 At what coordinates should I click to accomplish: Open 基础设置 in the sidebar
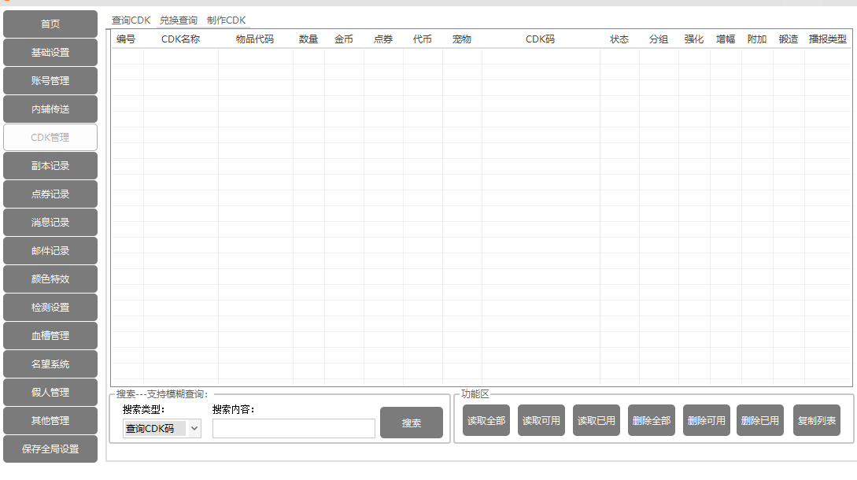click(50, 53)
